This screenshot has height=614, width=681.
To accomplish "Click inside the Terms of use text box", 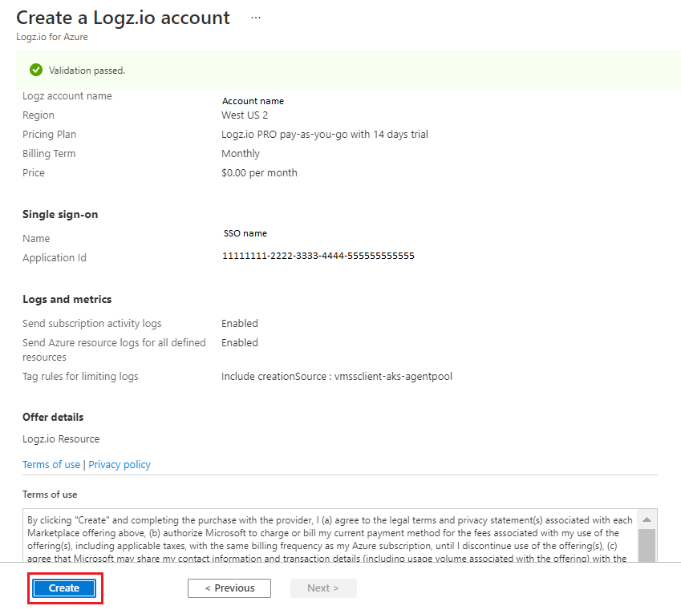I will pyautogui.click(x=330, y=536).
